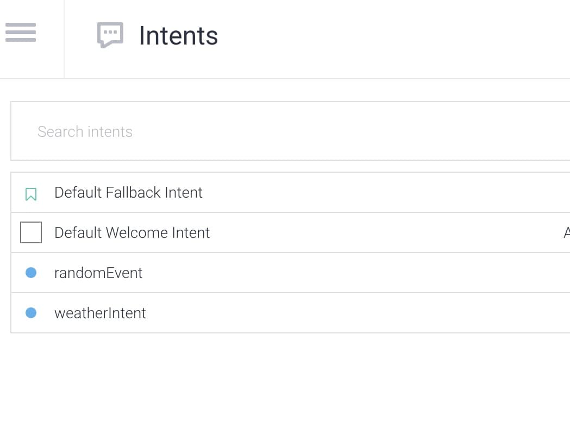Viewport: 570px width, 429px height.
Task: Open the Default Fallback Intent
Action: coord(128,193)
